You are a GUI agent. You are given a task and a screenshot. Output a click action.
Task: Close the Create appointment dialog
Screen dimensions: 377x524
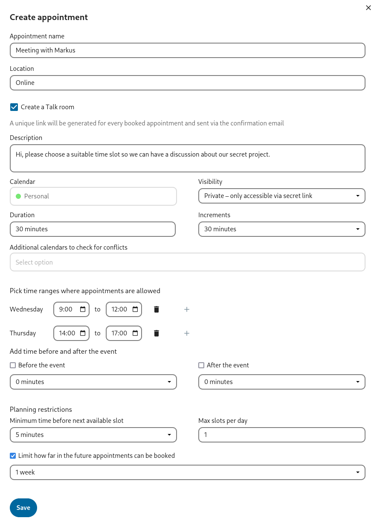pyautogui.click(x=368, y=8)
